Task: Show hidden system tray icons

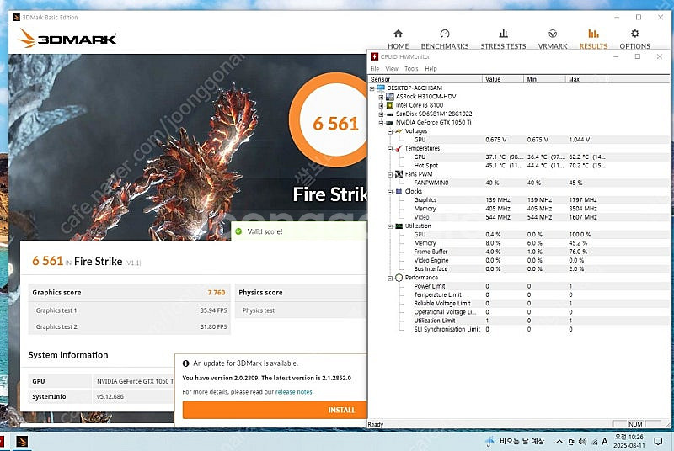Action: tap(559, 441)
